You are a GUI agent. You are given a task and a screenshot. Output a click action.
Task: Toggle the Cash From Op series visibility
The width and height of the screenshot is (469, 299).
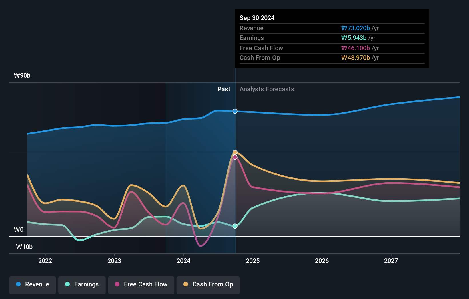pyautogui.click(x=208, y=284)
